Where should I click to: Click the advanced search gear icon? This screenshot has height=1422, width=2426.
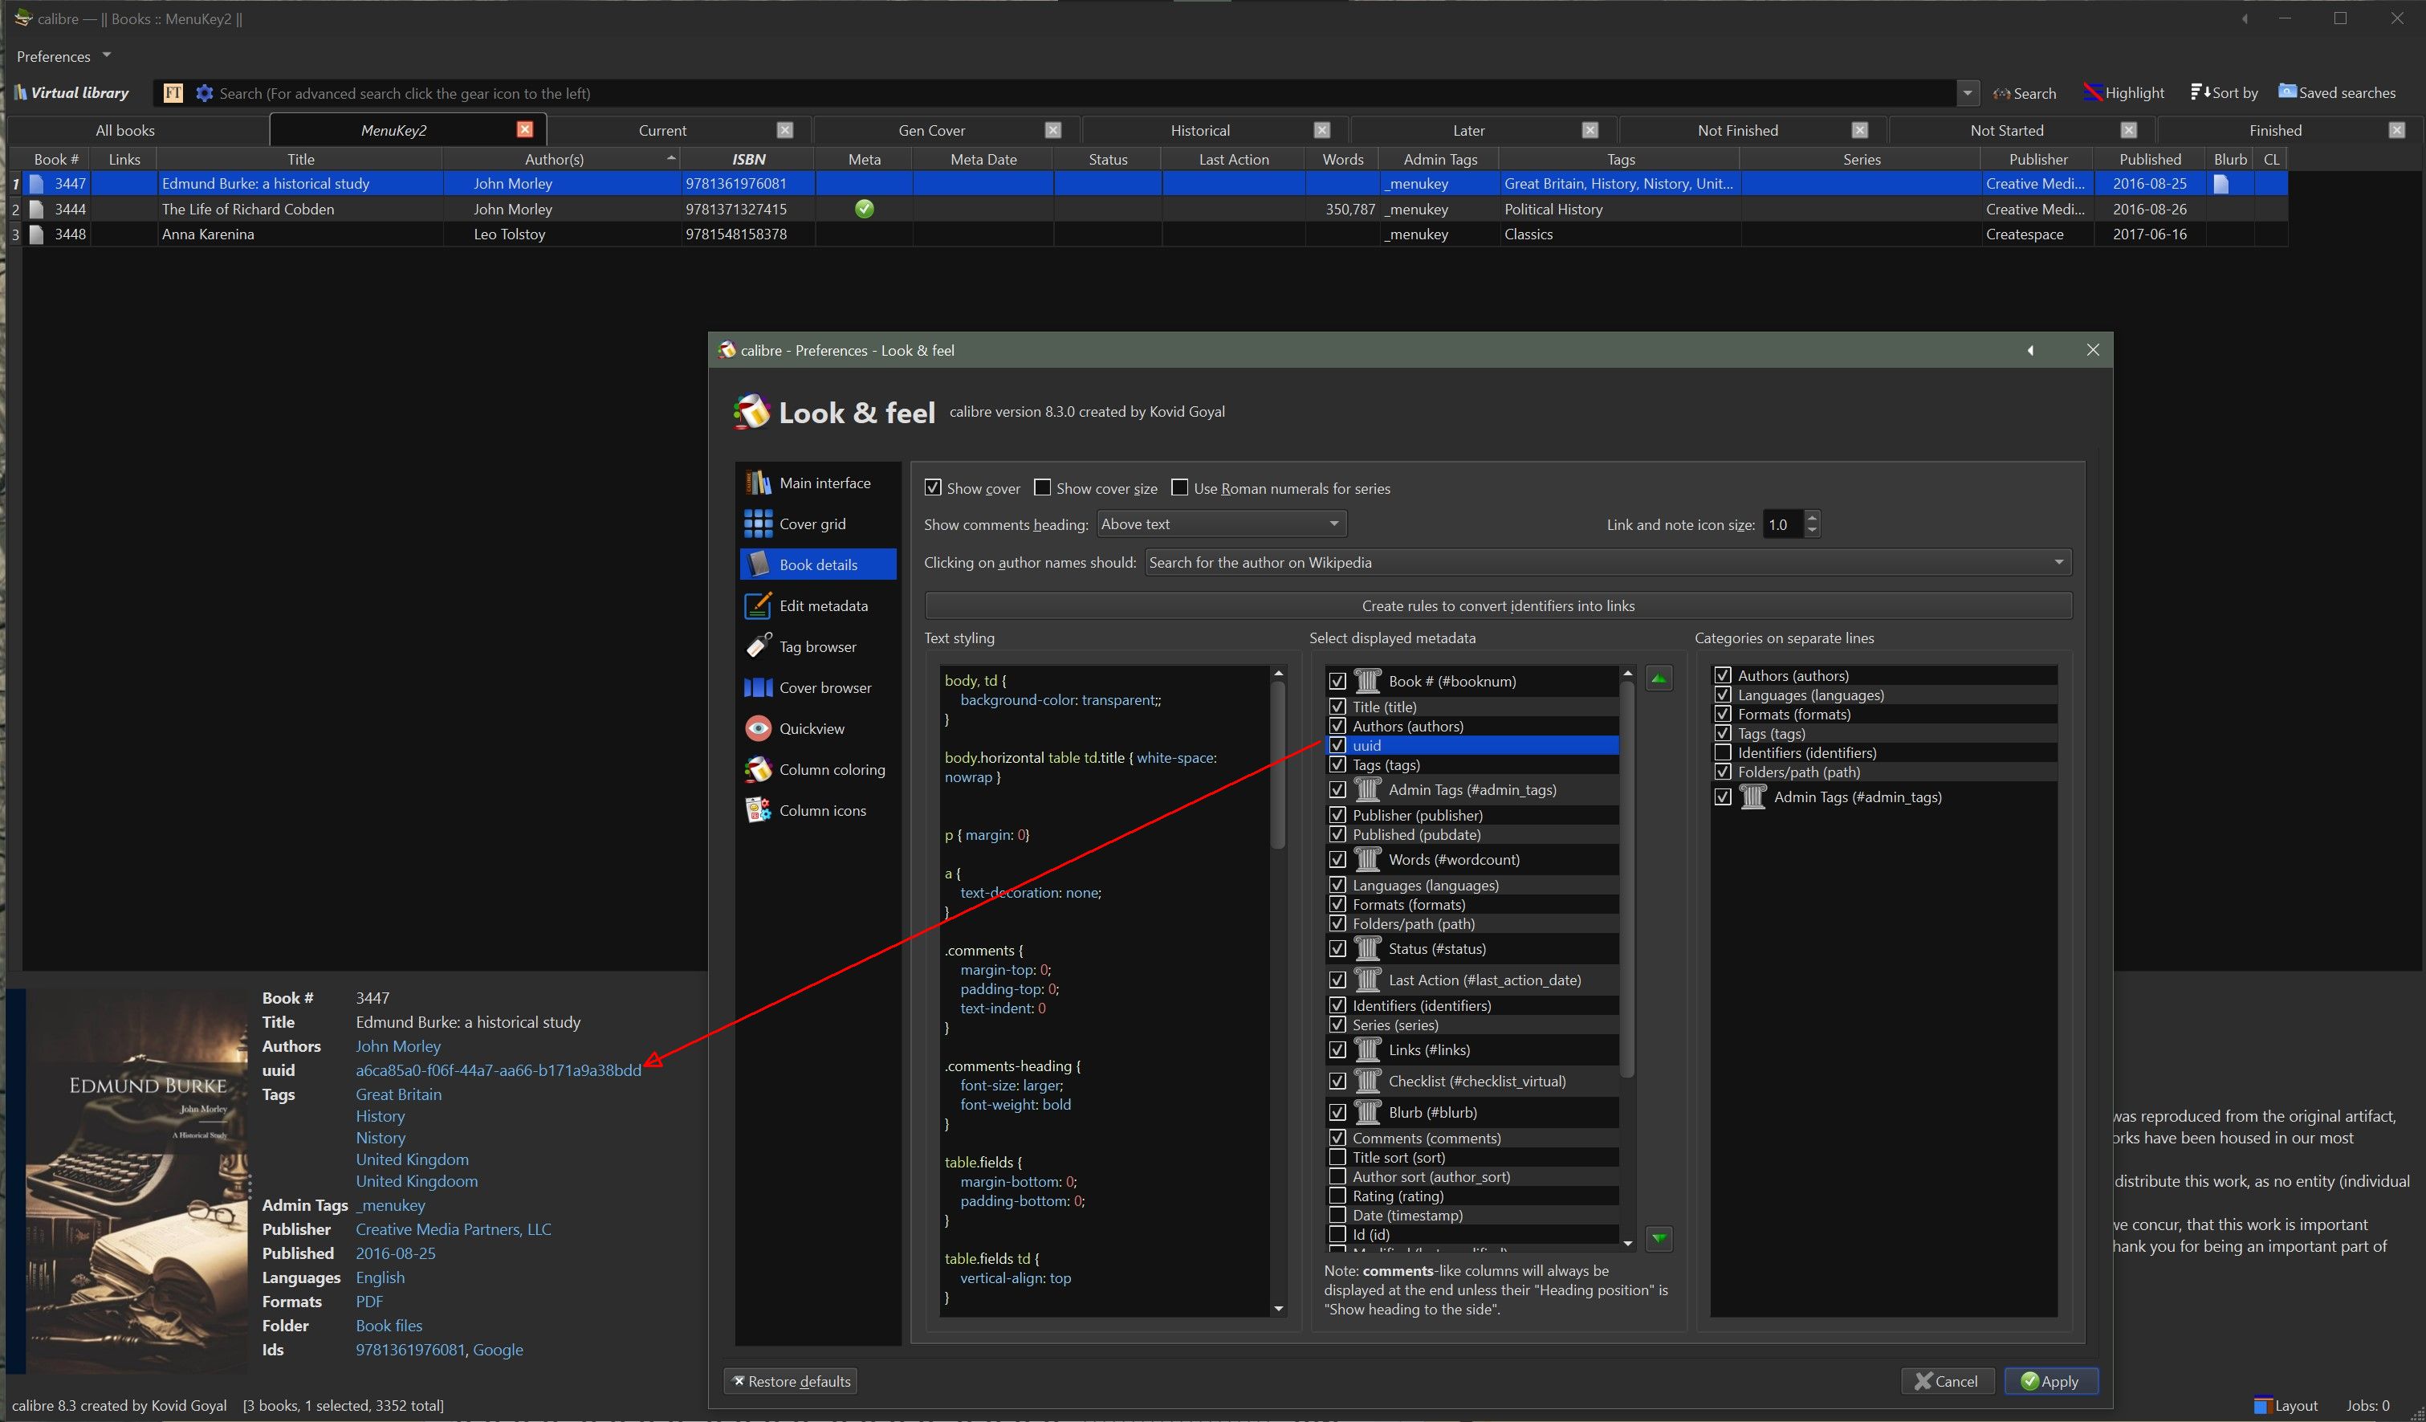click(204, 93)
